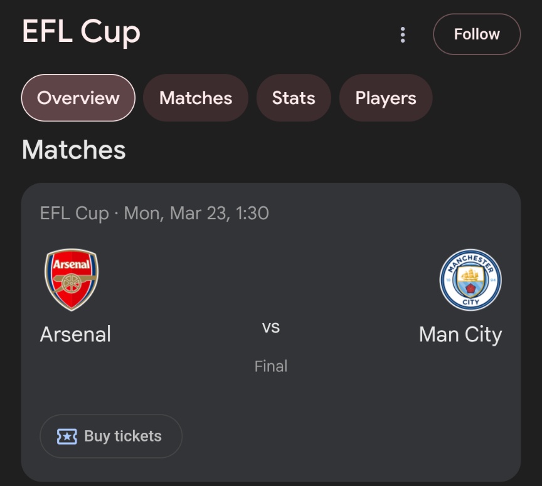Click the Final round label

pos(270,366)
